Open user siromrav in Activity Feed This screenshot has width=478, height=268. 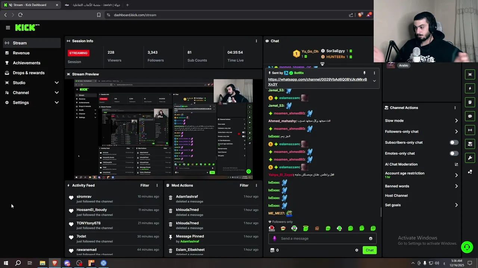coord(84,197)
